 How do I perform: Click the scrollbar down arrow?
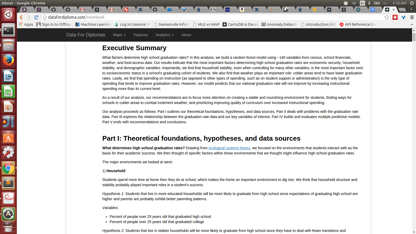click(x=414, y=232)
